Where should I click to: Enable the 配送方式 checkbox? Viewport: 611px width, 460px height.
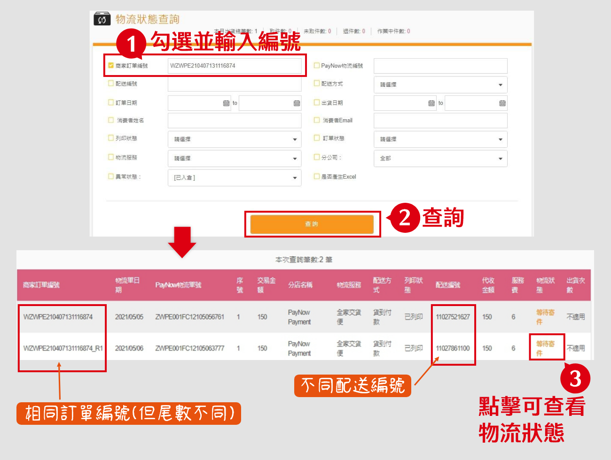pyautogui.click(x=317, y=84)
